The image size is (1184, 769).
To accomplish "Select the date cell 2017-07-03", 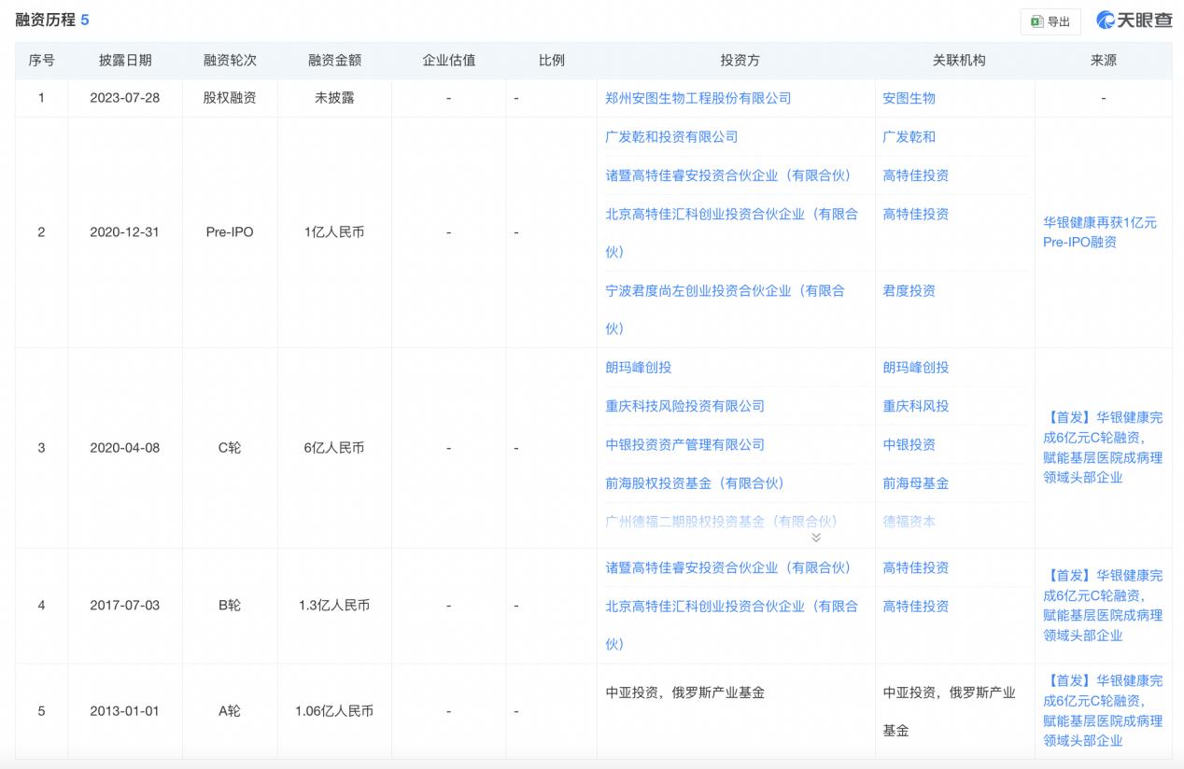I will (x=125, y=606).
